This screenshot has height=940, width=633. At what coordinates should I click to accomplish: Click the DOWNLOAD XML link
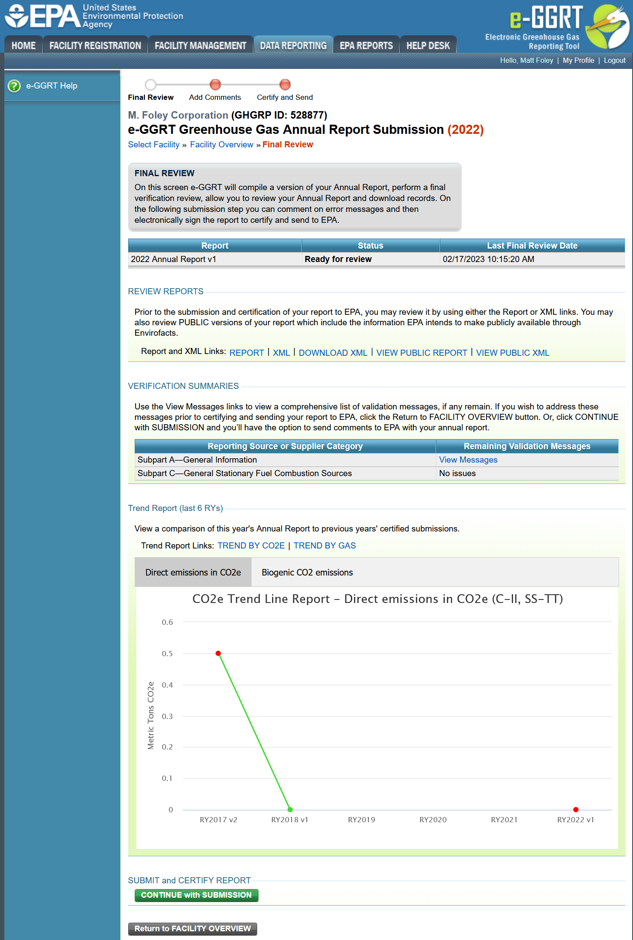(333, 353)
